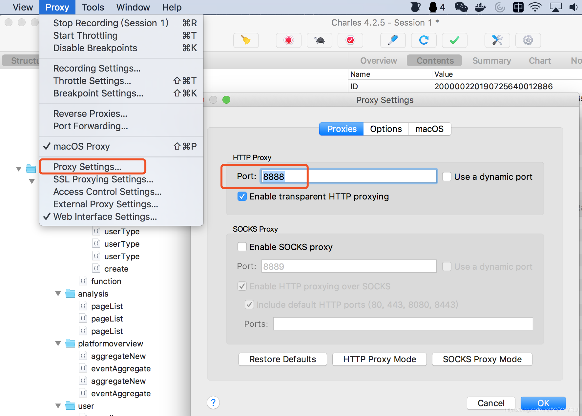Click the Cancel button
The image size is (582, 416).
tap(491, 403)
